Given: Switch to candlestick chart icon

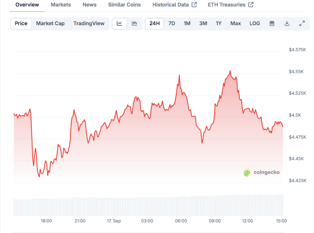Looking at the screenshot, I should [134, 24].
